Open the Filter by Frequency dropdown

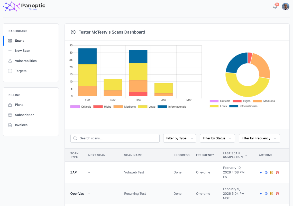[x=259, y=138]
